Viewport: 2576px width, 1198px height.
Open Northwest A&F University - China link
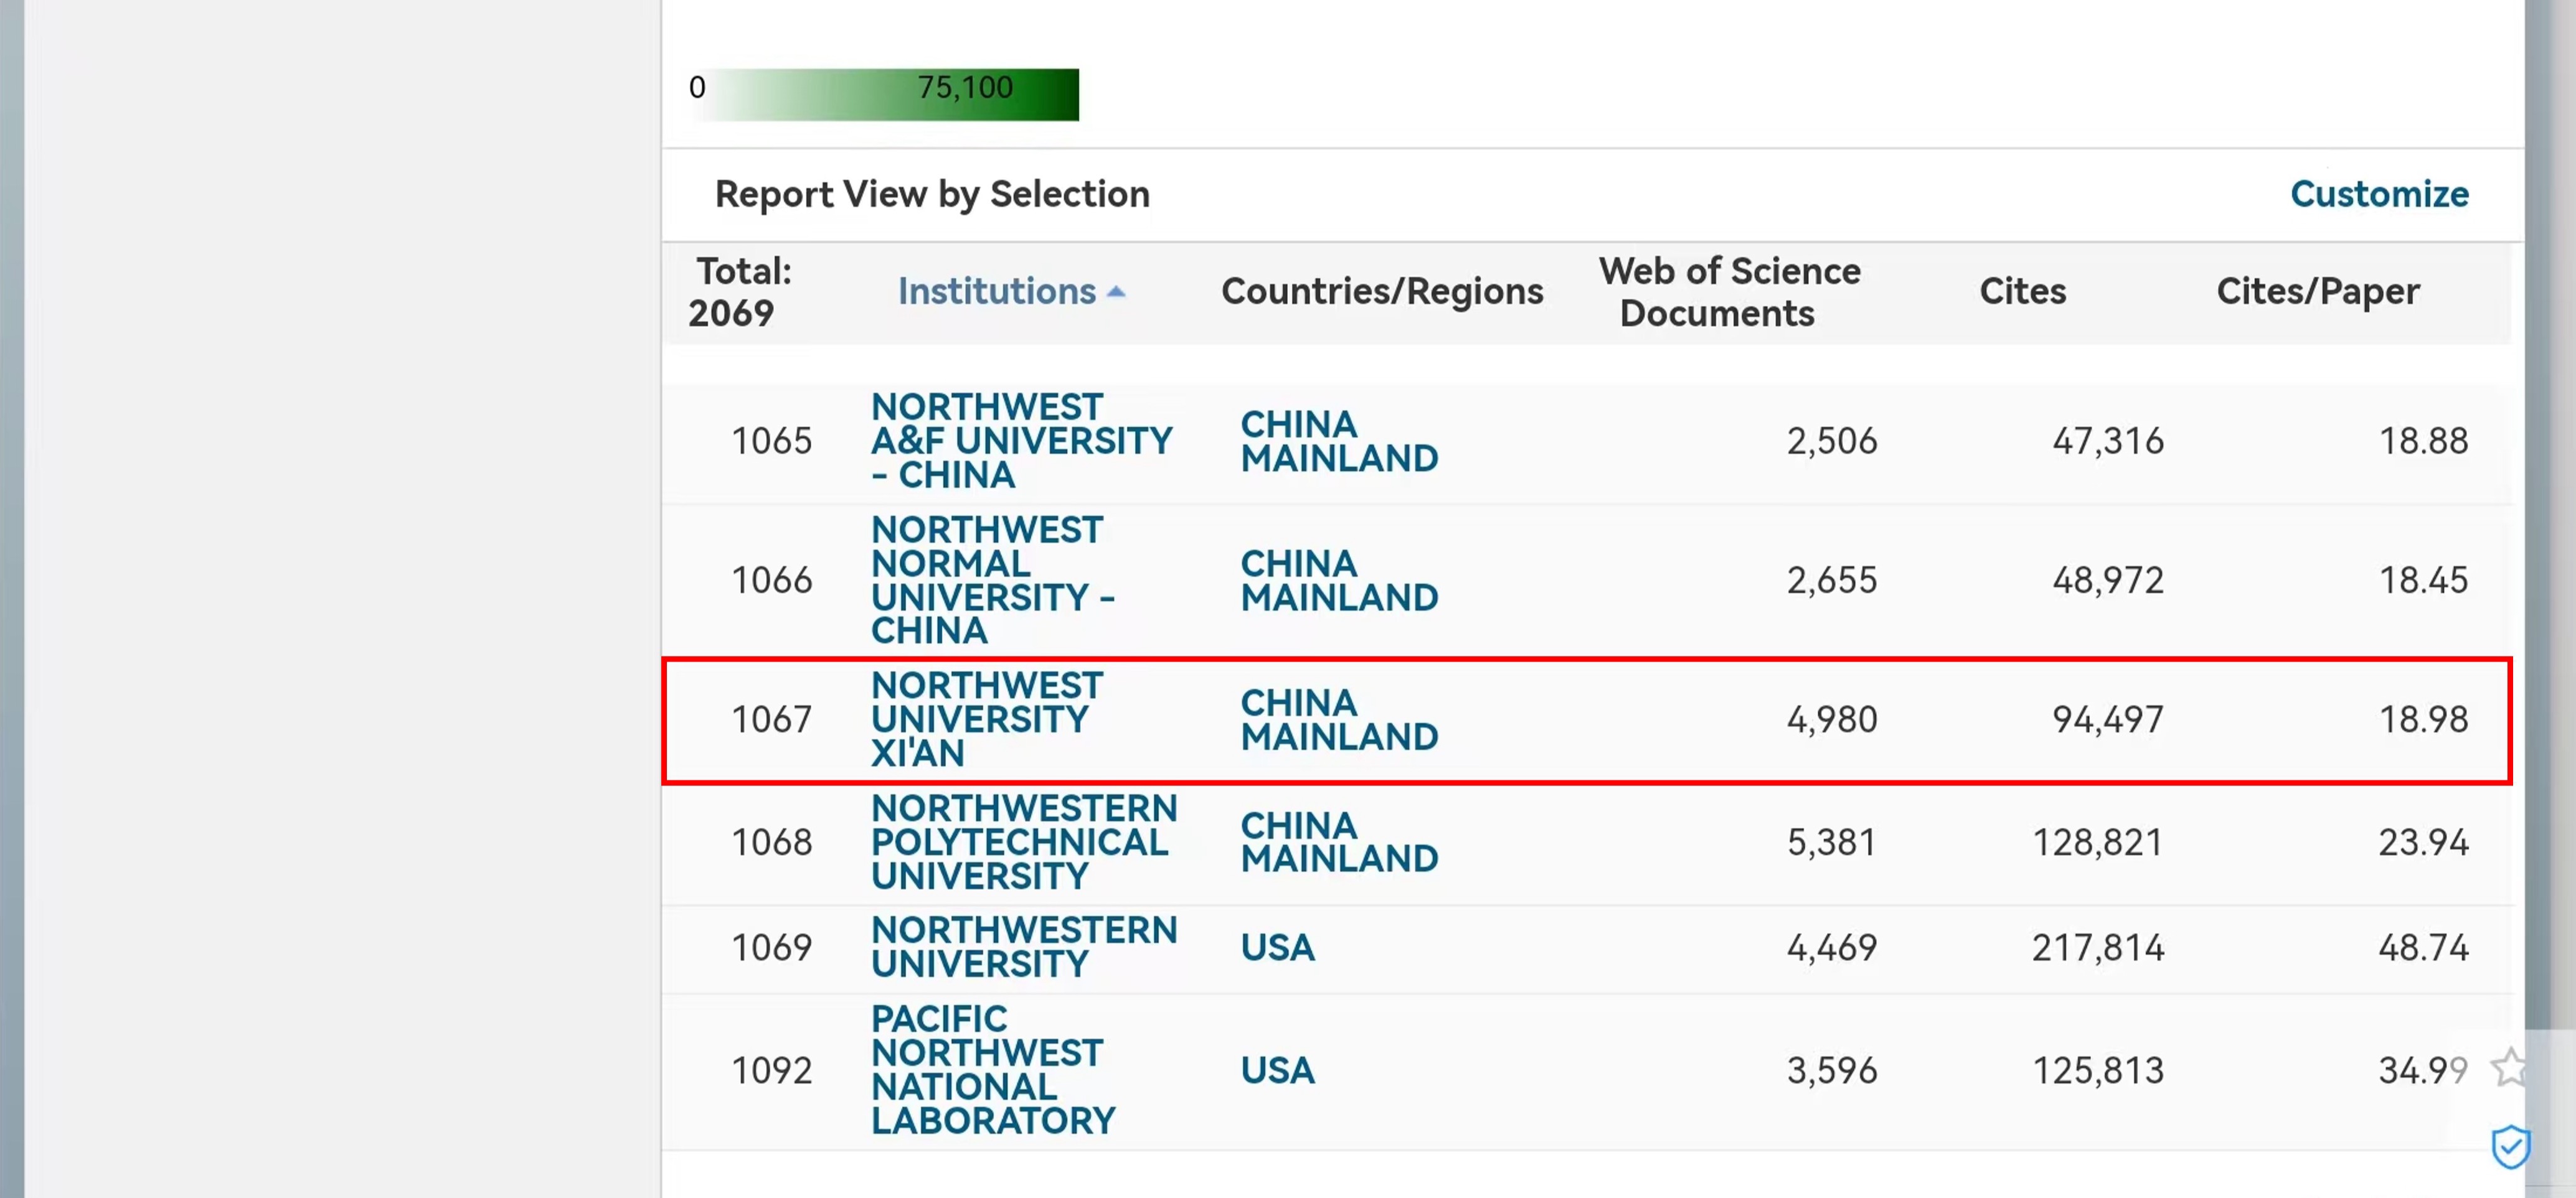point(1020,441)
